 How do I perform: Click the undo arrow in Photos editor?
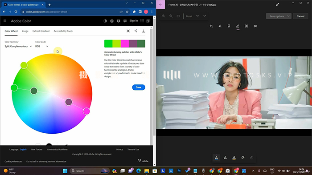[x=197, y=16]
